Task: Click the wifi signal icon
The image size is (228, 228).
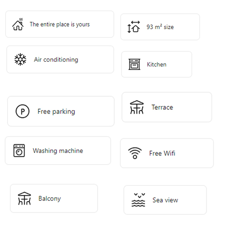Action: pos(135,153)
